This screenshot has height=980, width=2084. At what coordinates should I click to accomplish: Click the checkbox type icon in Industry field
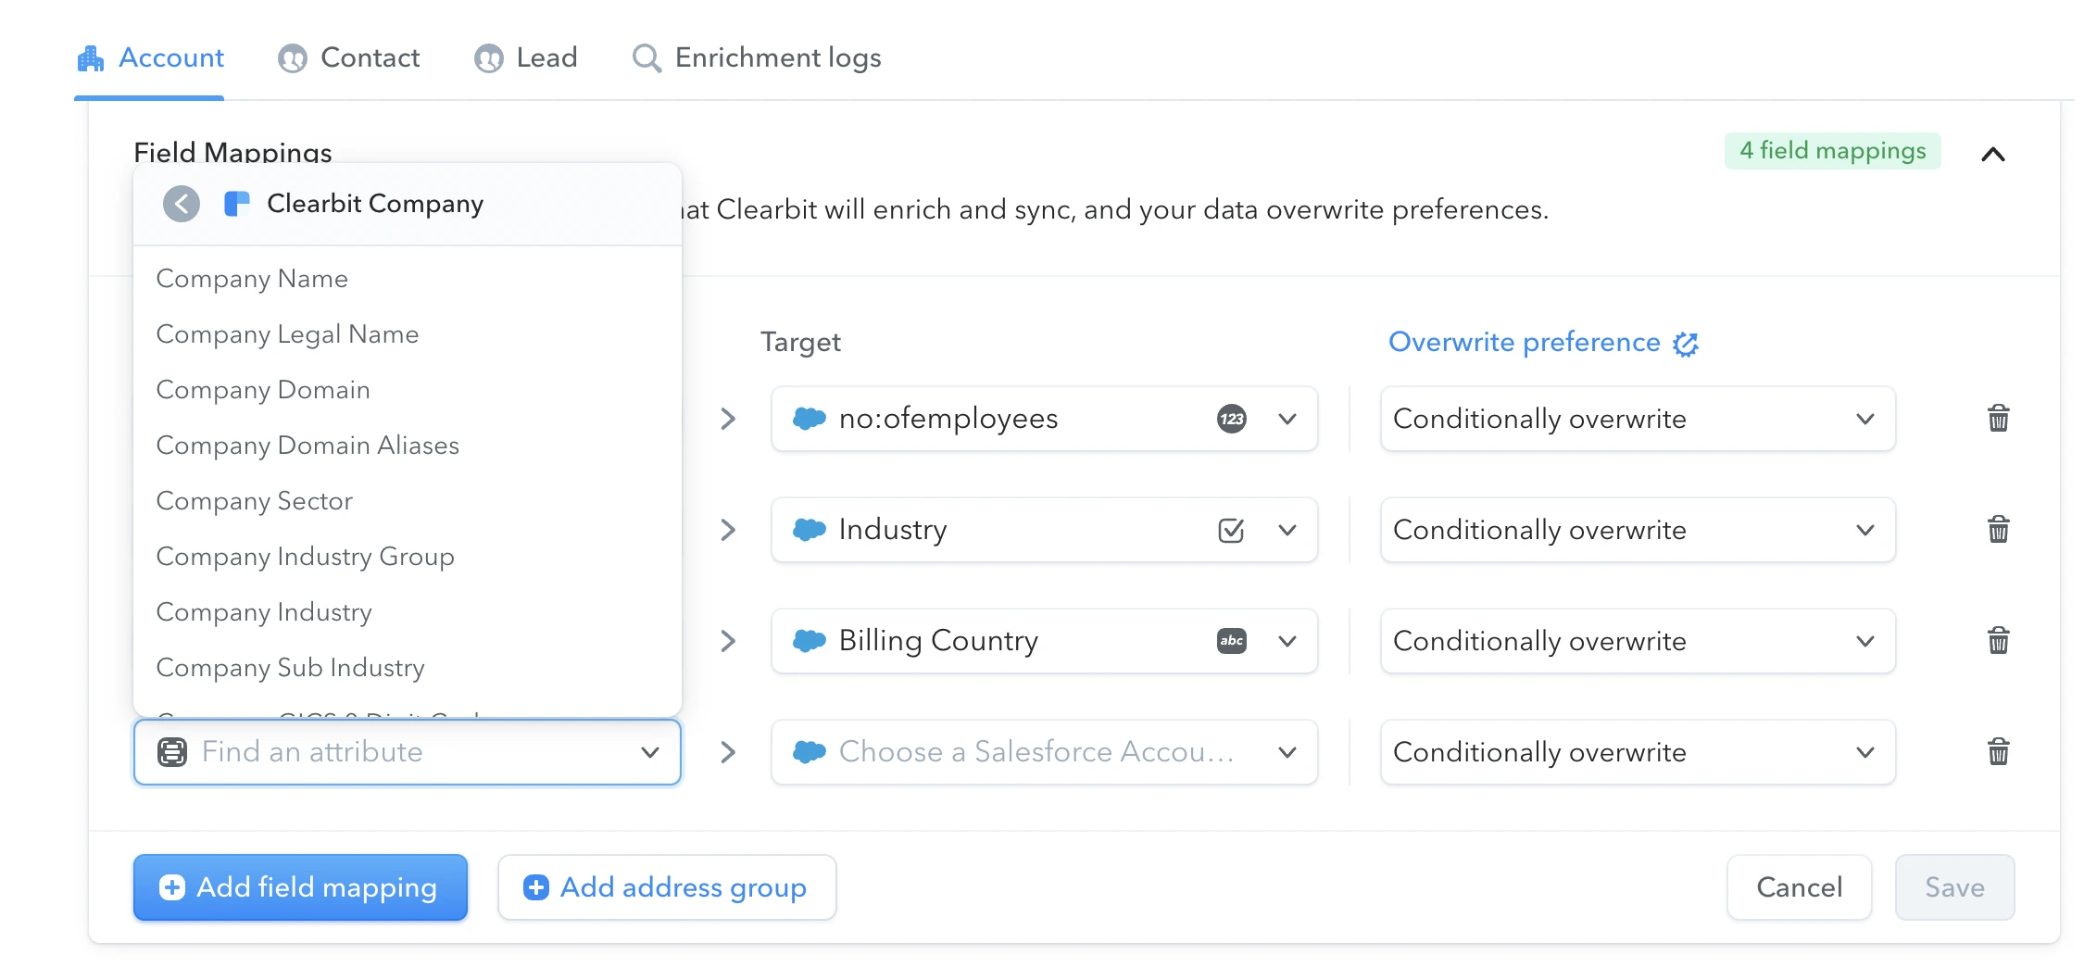1231,530
